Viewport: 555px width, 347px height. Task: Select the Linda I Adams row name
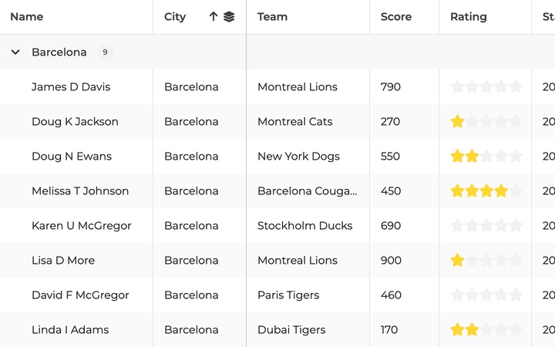point(70,330)
